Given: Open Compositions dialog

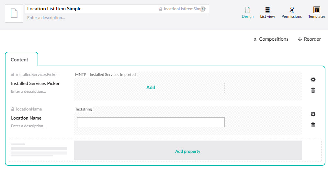Looking at the screenshot, I should coord(271,39).
